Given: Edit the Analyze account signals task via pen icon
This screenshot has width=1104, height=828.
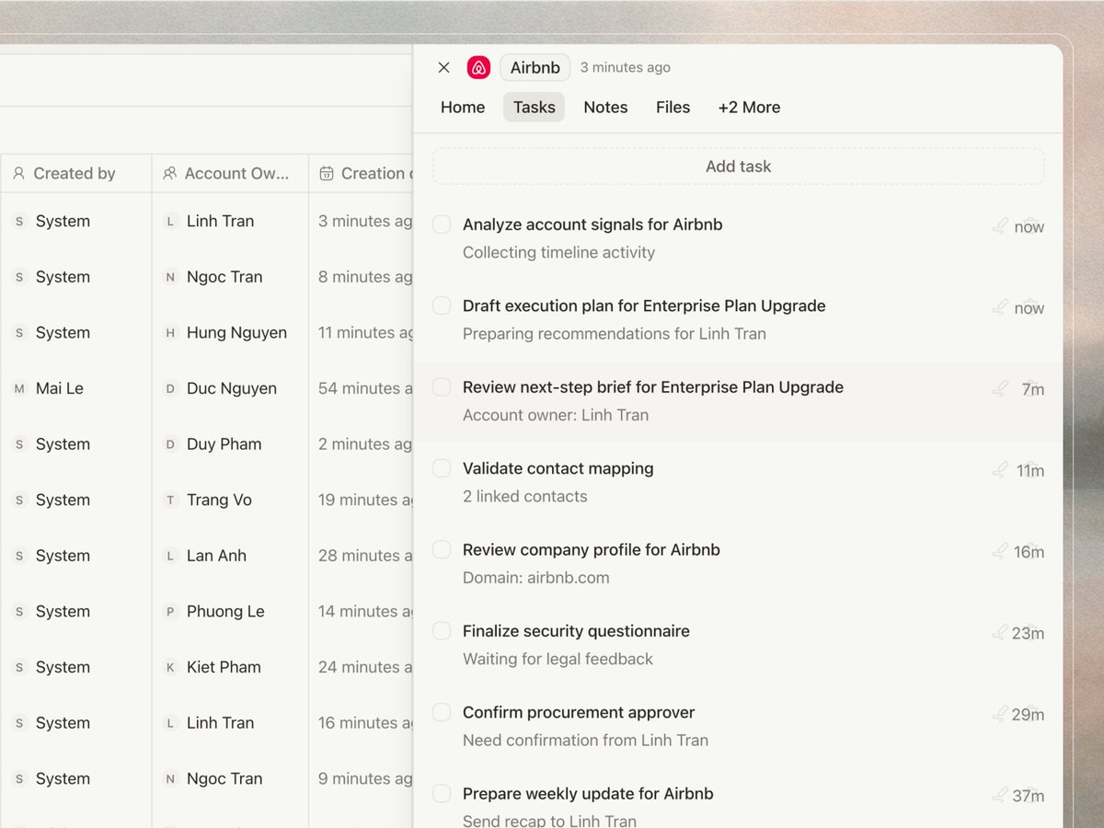Looking at the screenshot, I should click(x=1001, y=225).
